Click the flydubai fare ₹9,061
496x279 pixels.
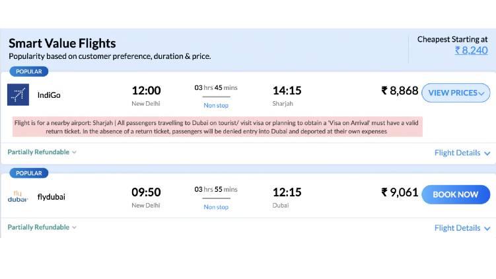tap(400, 192)
